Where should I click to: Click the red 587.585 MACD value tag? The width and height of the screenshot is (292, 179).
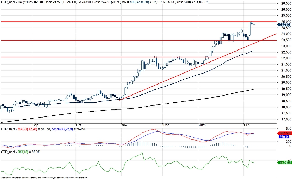[284, 133]
